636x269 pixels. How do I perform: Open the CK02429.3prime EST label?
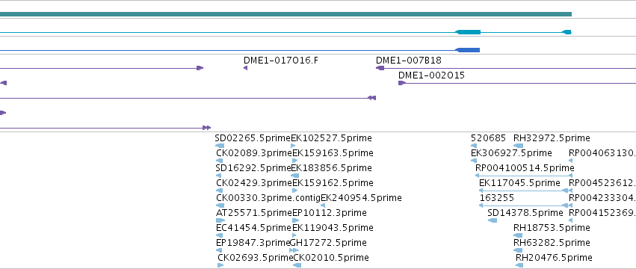click(x=254, y=183)
